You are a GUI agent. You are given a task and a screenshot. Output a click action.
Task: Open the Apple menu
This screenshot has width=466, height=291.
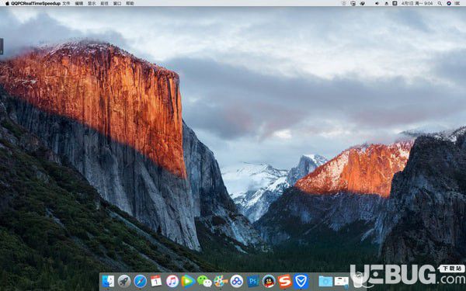(x=7, y=3)
